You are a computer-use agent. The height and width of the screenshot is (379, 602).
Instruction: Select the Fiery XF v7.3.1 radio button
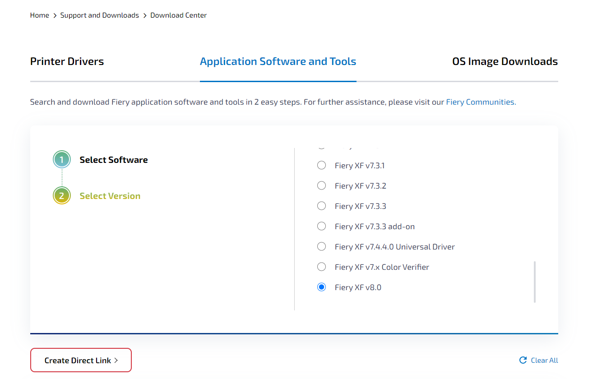point(321,166)
